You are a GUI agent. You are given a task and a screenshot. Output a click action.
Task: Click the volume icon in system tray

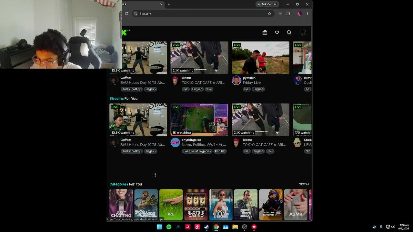click(x=393, y=227)
